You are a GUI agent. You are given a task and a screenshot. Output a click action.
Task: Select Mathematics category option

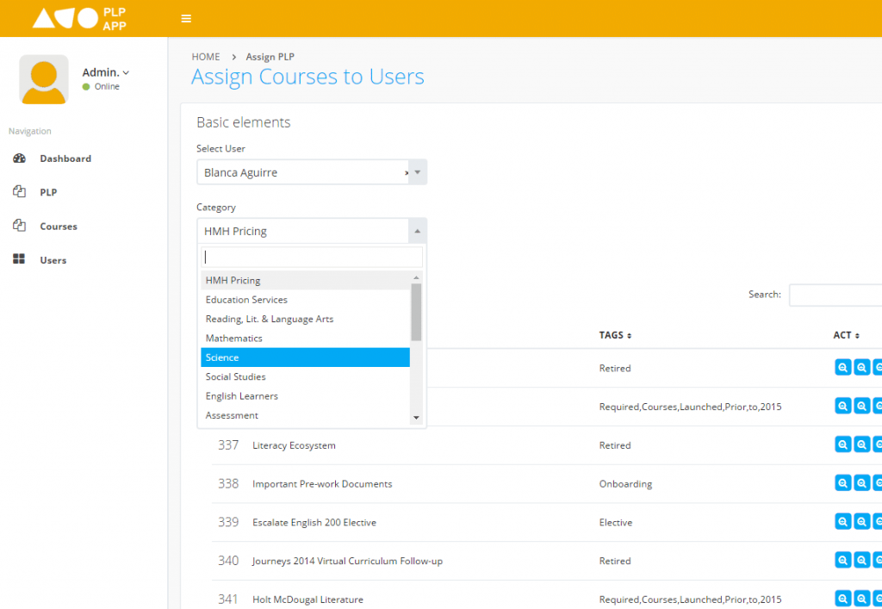pyautogui.click(x=305, y=338)
